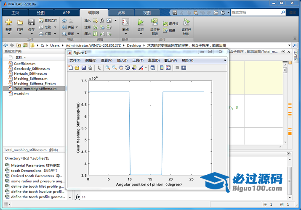Open 帮助(H) menu in Figure 1
The width and height of the screenshot is (301, 210).
(187, 60)
